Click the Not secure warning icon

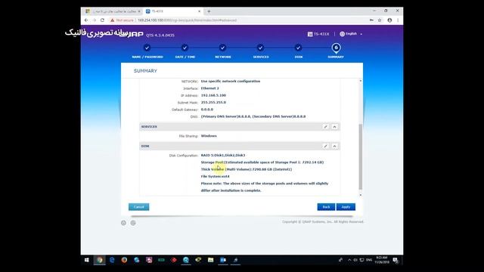[x=113, y=20]
